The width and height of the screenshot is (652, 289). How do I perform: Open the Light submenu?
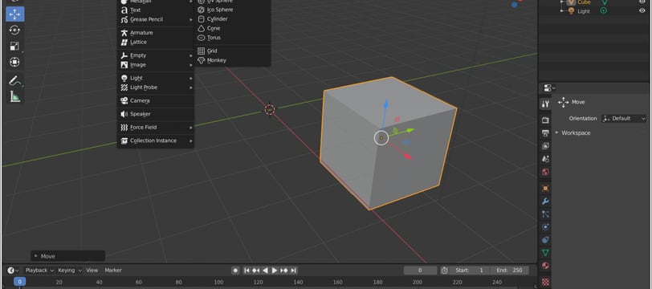[x=156, y=78]
